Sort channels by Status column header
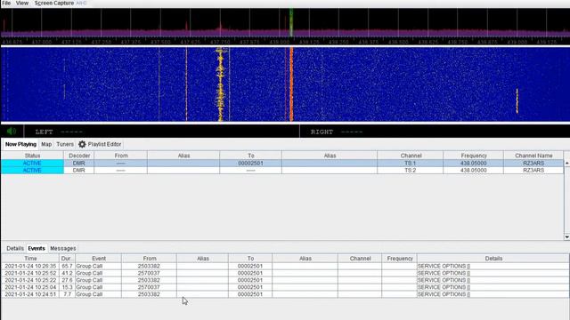This screenshot has width=570, height=320. pyautogui.click(x=32, y=156)
